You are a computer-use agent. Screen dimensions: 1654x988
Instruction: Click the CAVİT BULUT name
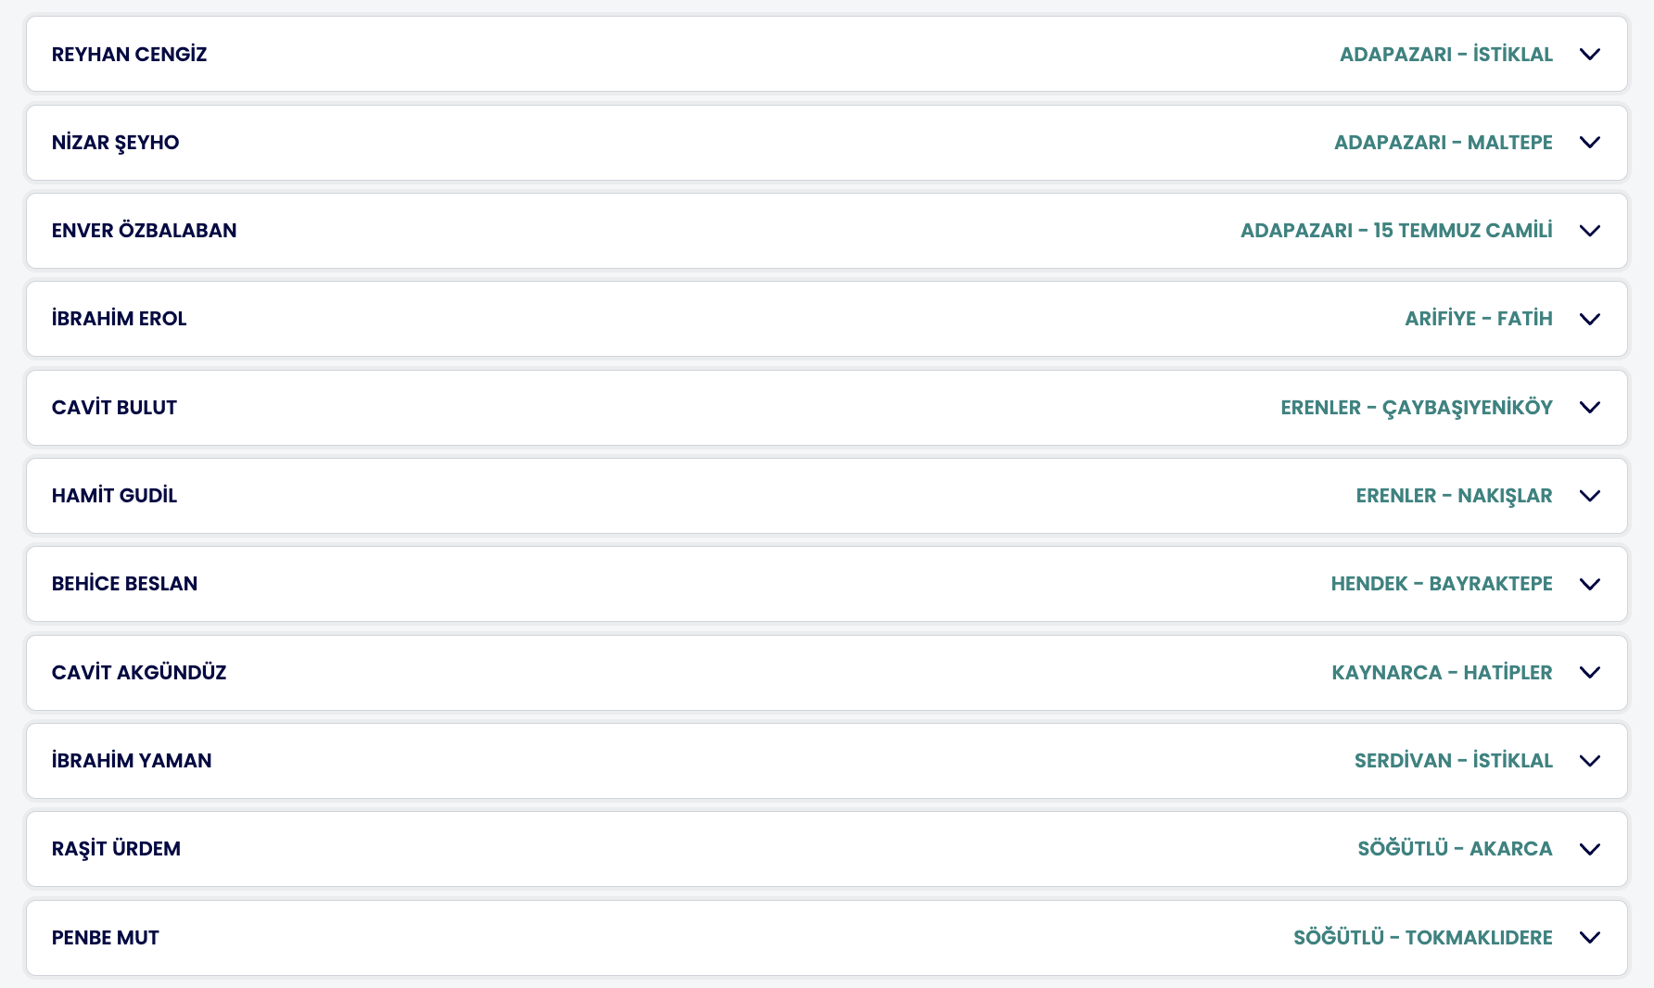114,408
